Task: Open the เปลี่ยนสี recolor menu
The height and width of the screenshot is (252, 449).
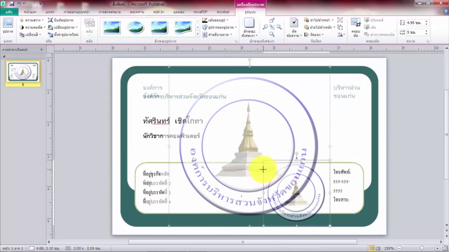Action: [x=31, y=34]
